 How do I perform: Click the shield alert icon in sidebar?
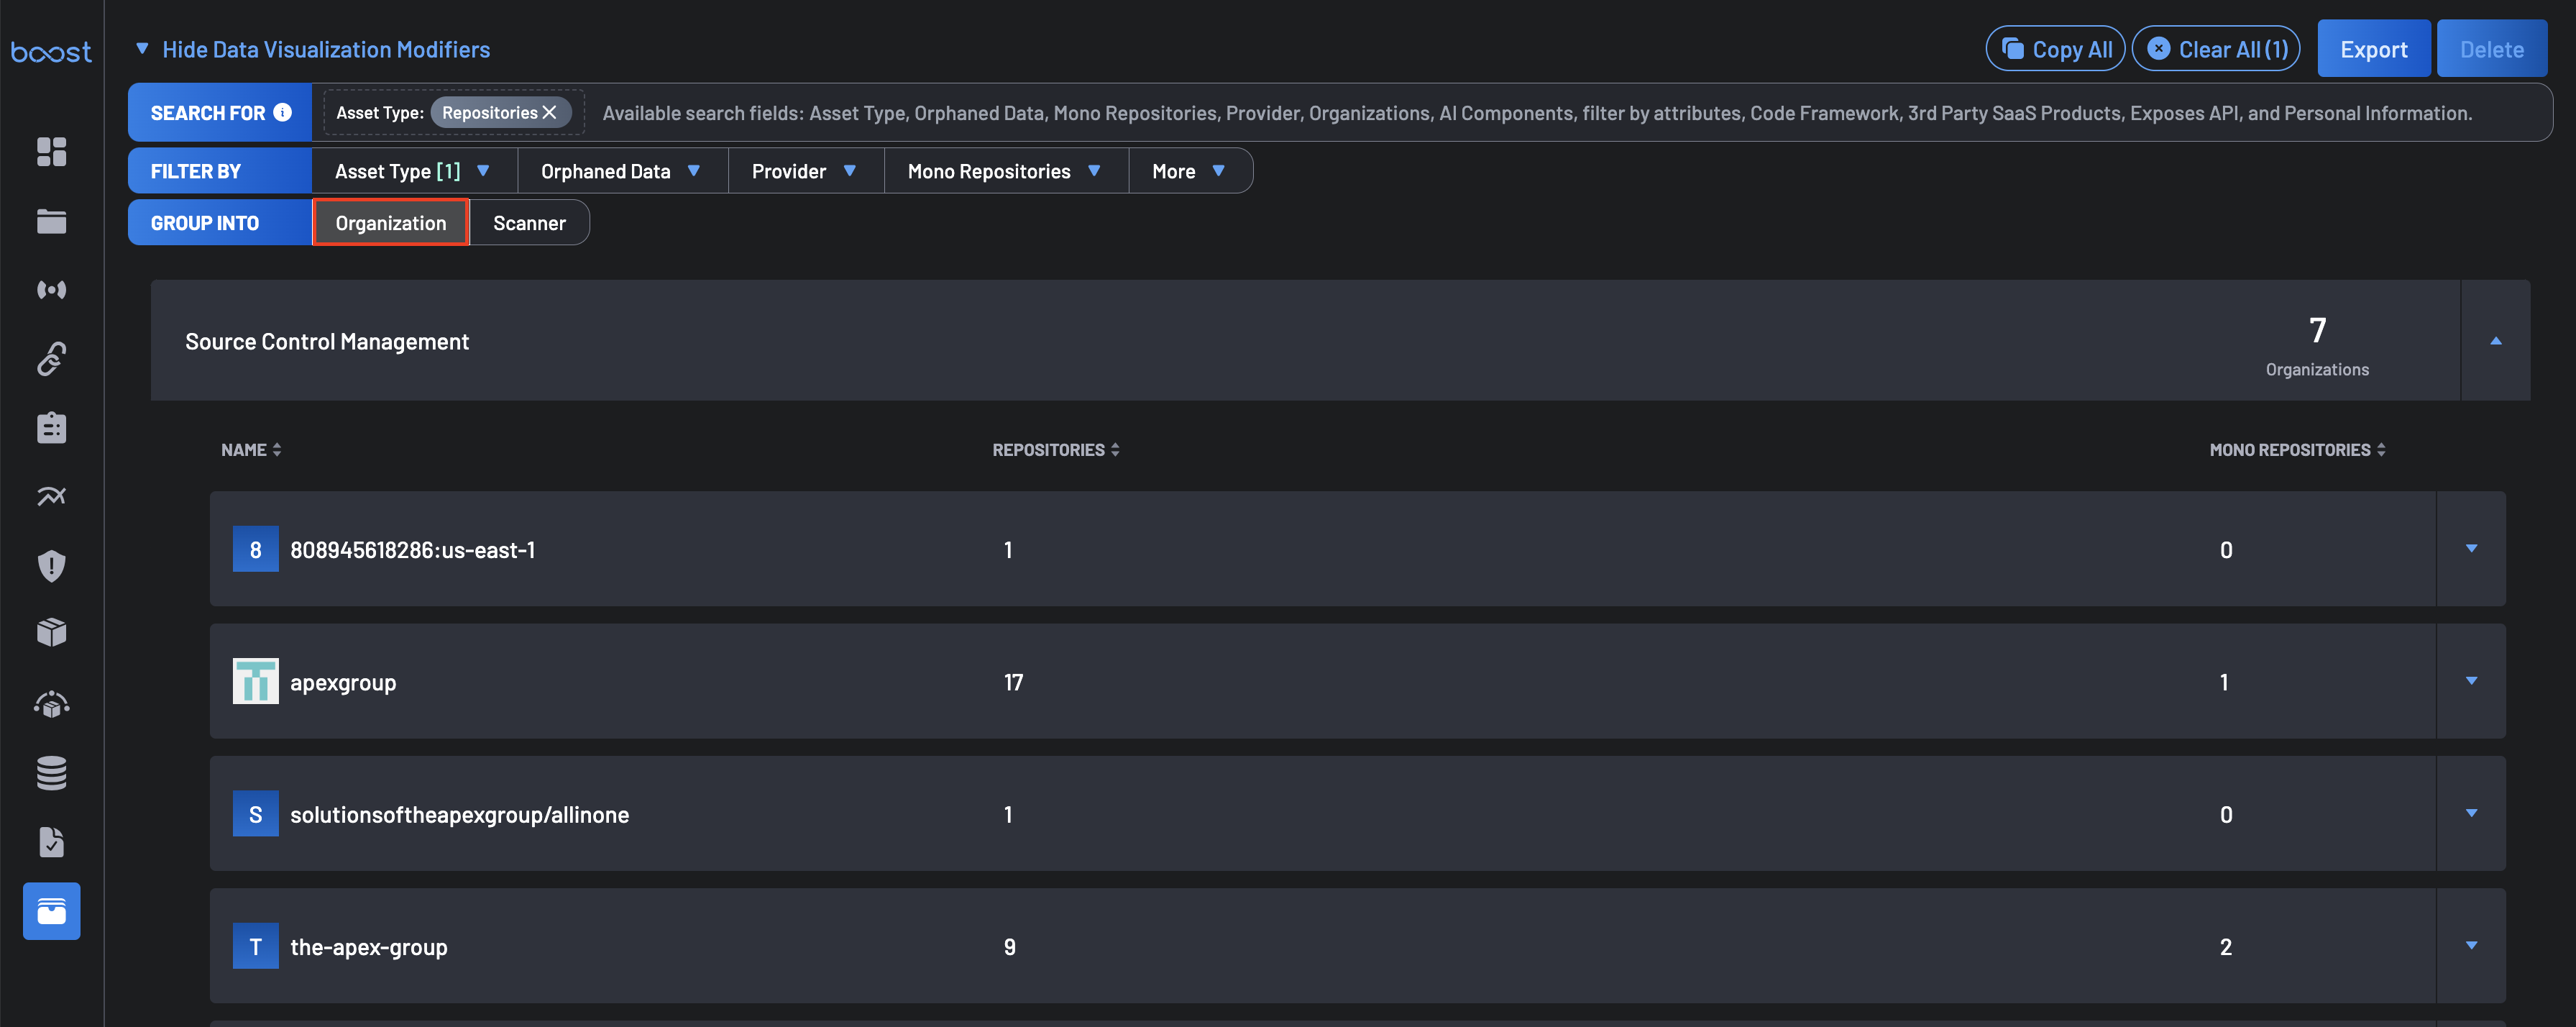pos(51,565)
